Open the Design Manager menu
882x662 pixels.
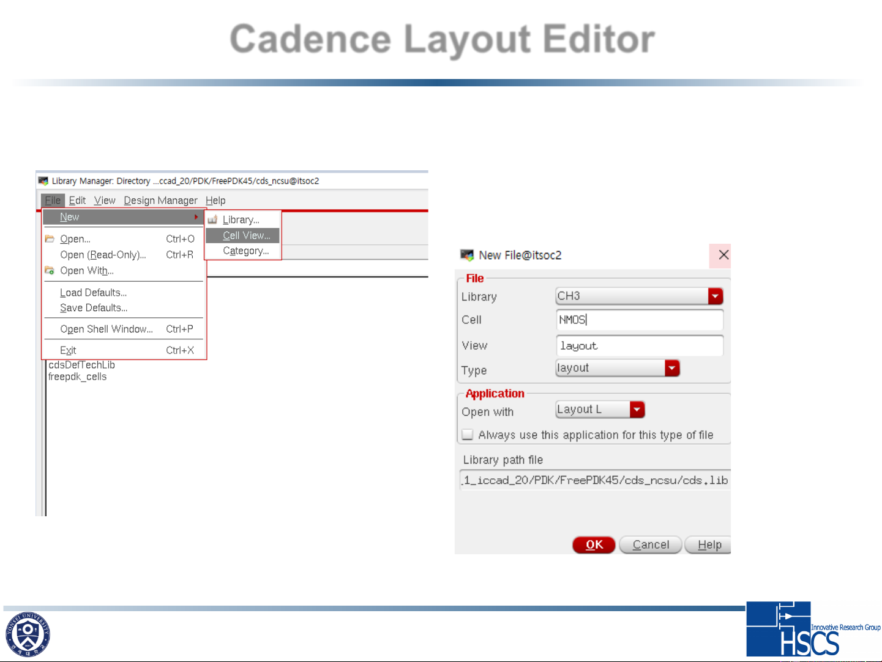[x=160, y=201]
